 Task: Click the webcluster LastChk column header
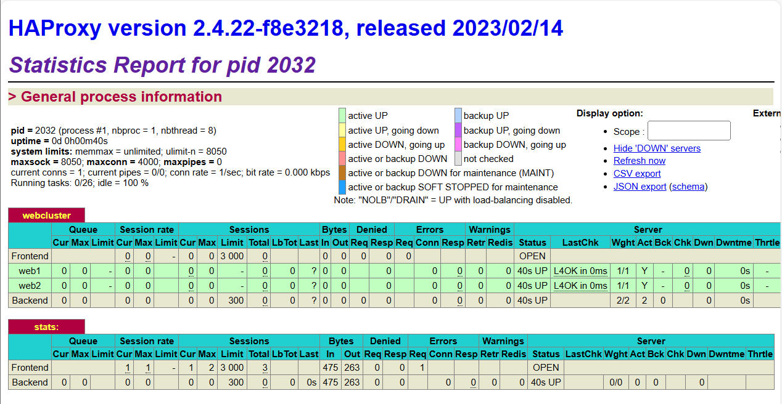[x=580, y=243]
